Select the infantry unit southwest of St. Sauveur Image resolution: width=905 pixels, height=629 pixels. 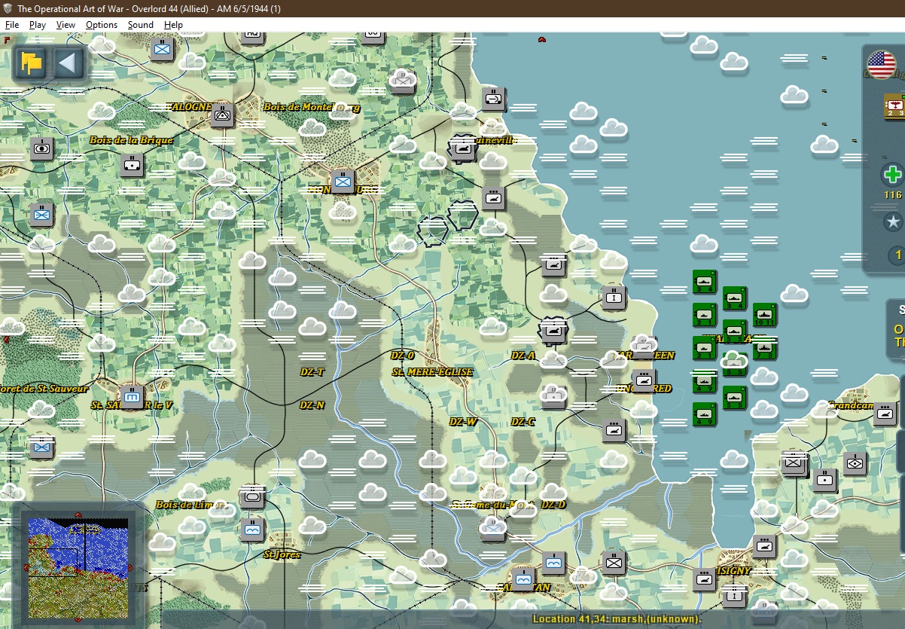pyautogui.click(x=41, y=446)
